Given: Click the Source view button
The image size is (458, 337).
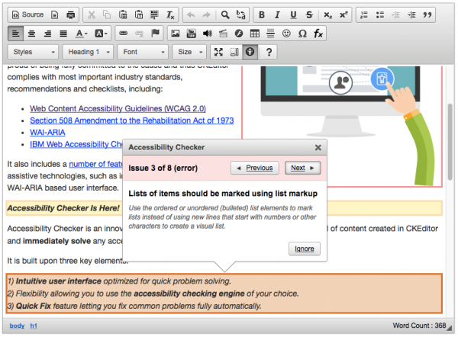Looking at the screenshot, I should point(27,14).
